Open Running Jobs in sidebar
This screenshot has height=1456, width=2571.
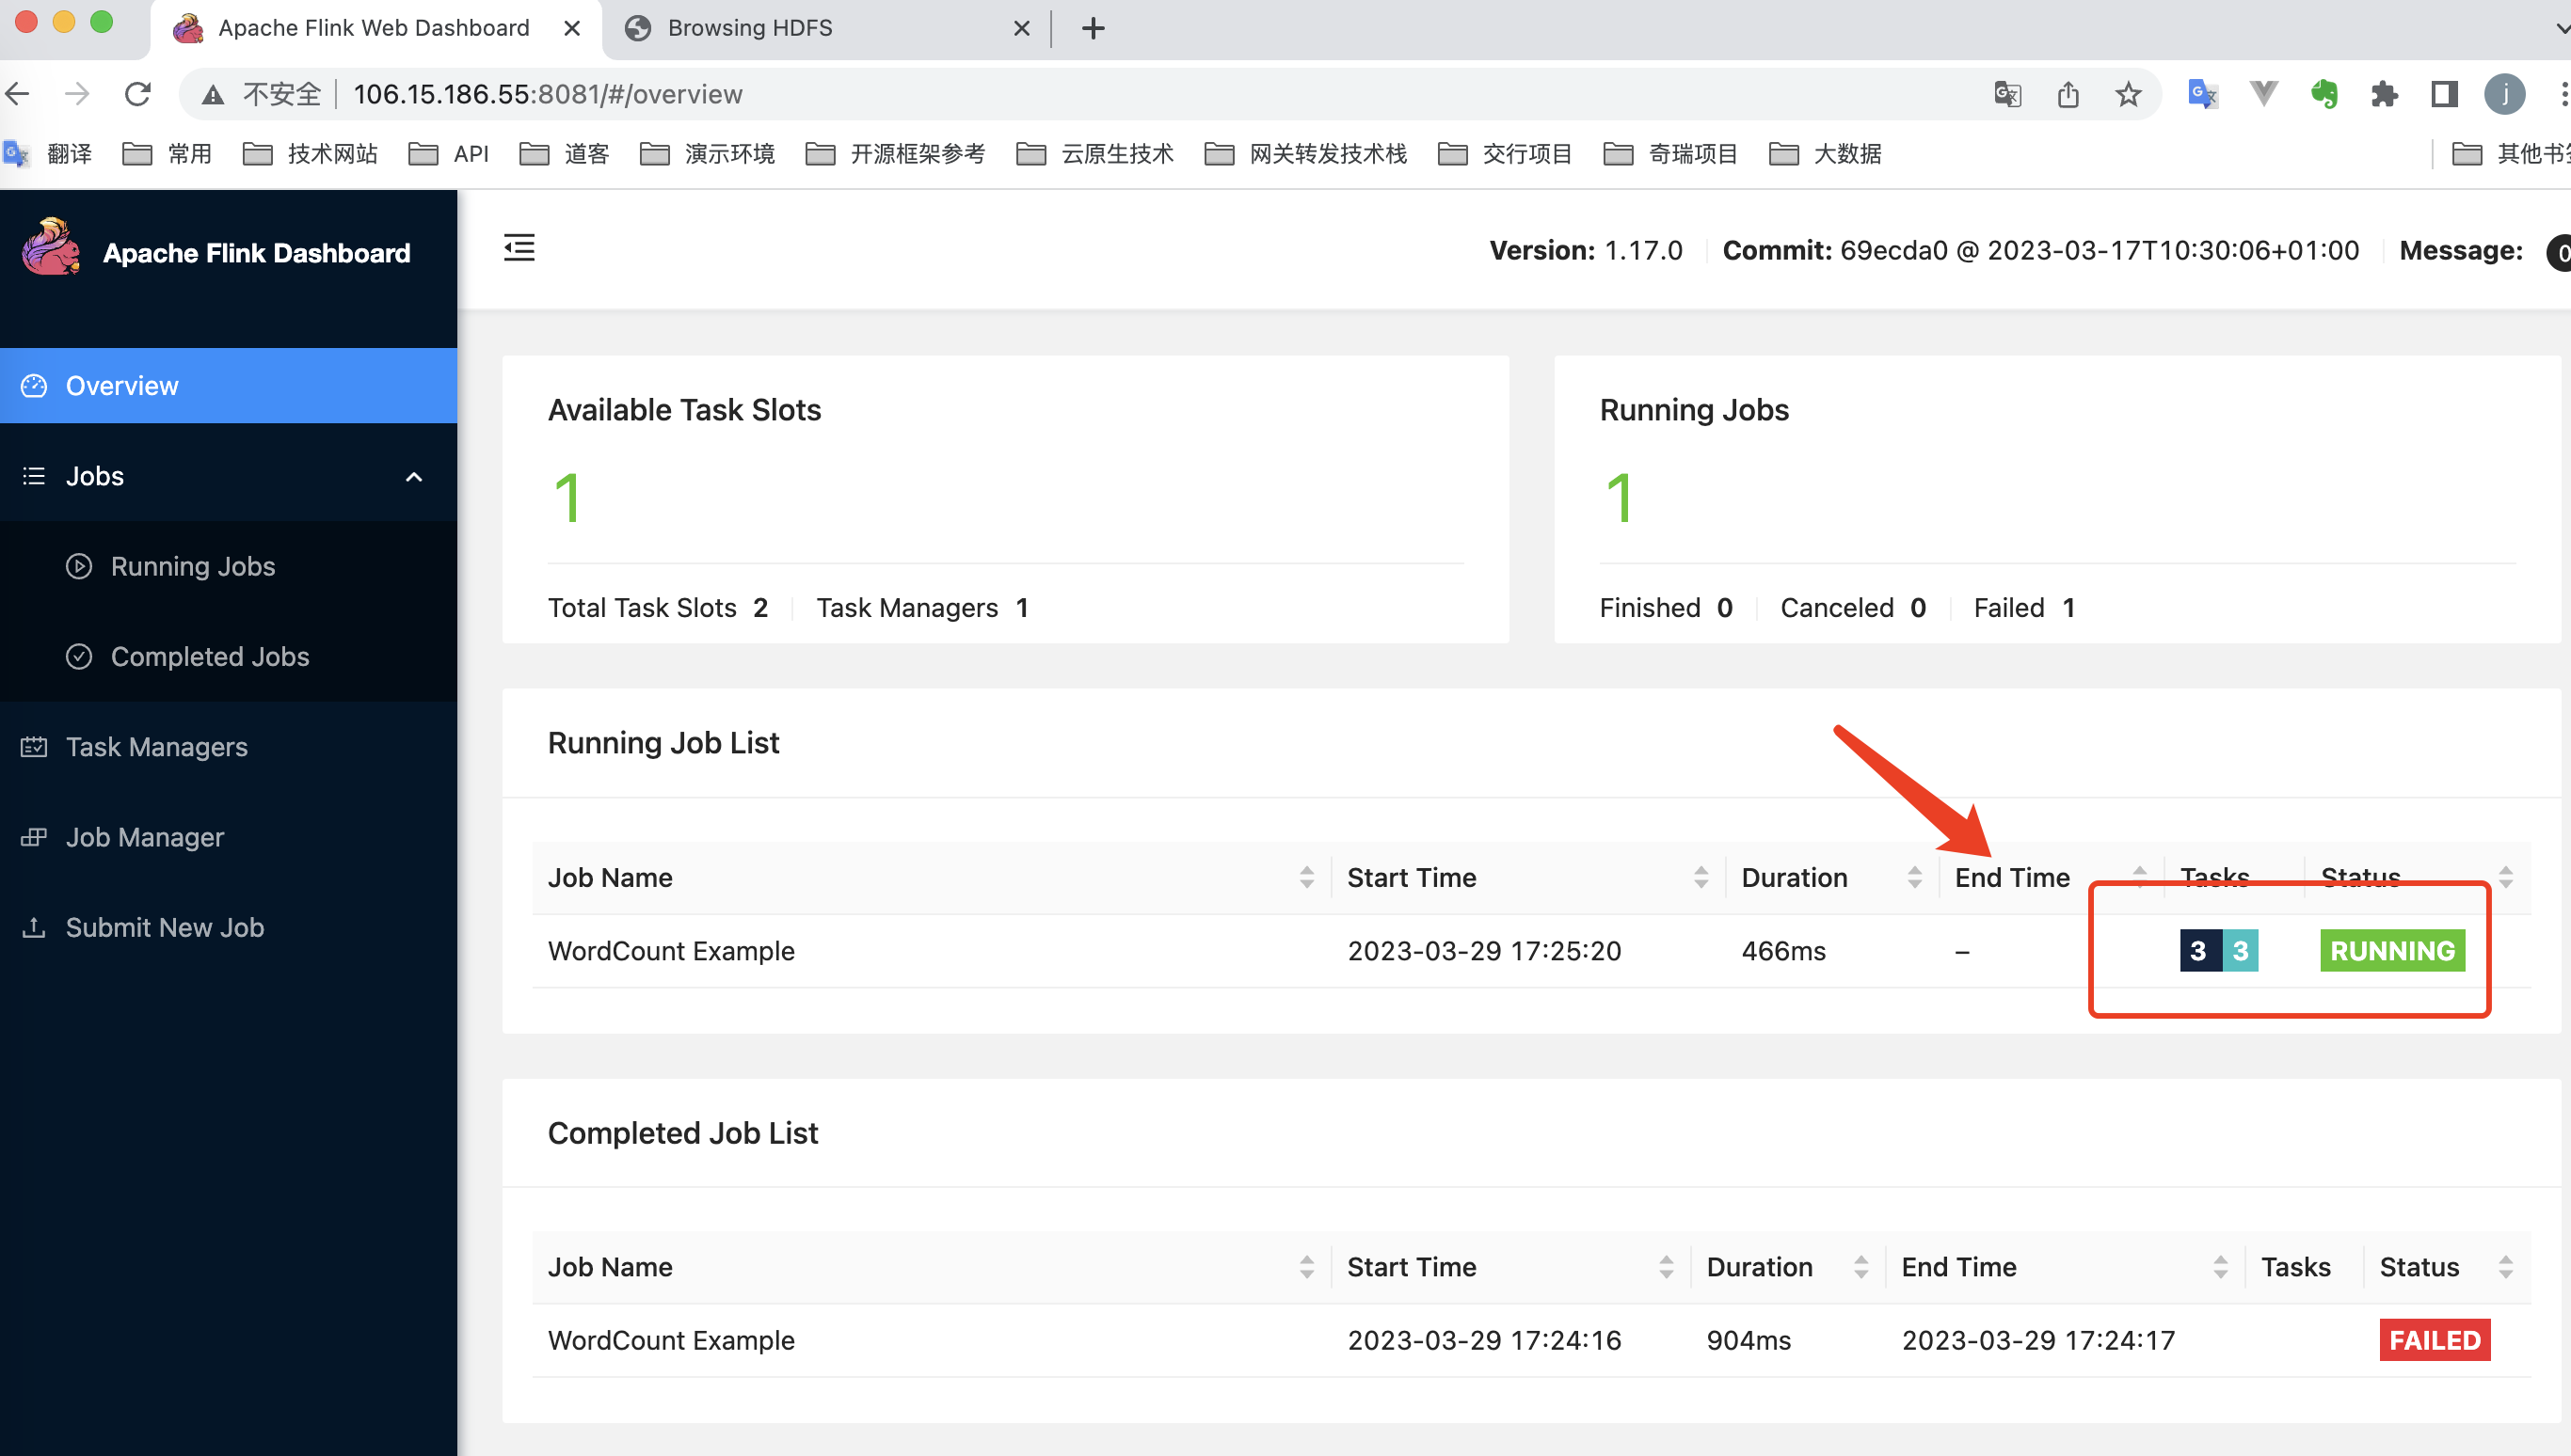pos(228,566)
